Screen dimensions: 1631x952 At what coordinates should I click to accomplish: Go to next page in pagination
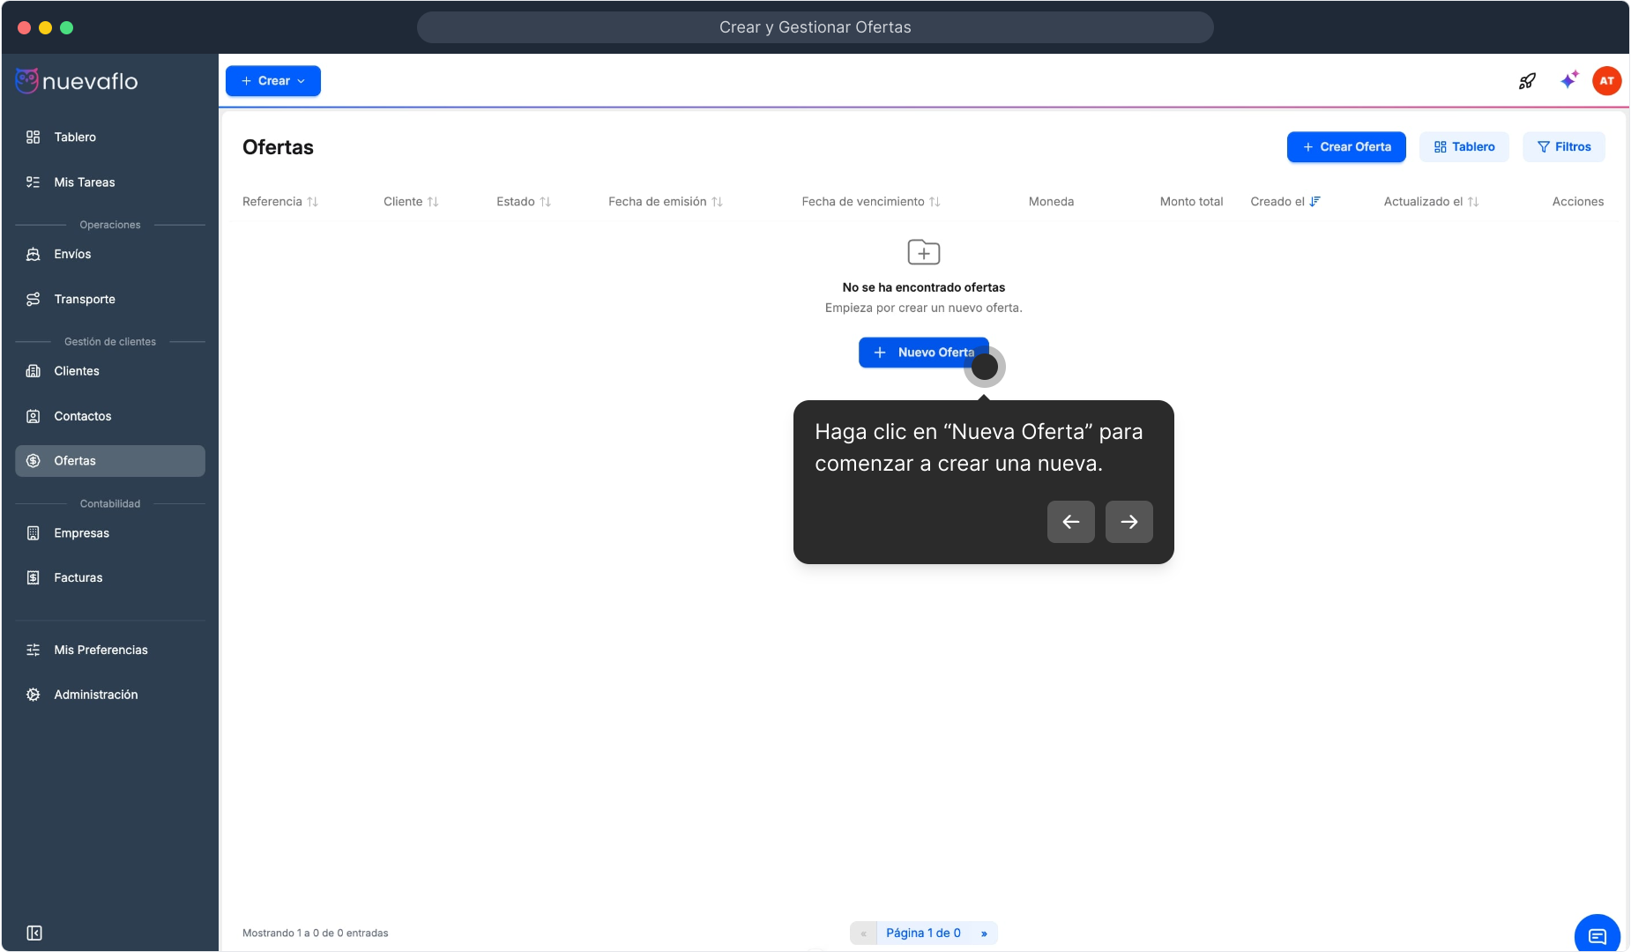[x=984, y=933]
